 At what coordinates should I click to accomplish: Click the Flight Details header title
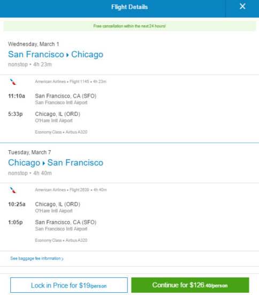[129, 7]
